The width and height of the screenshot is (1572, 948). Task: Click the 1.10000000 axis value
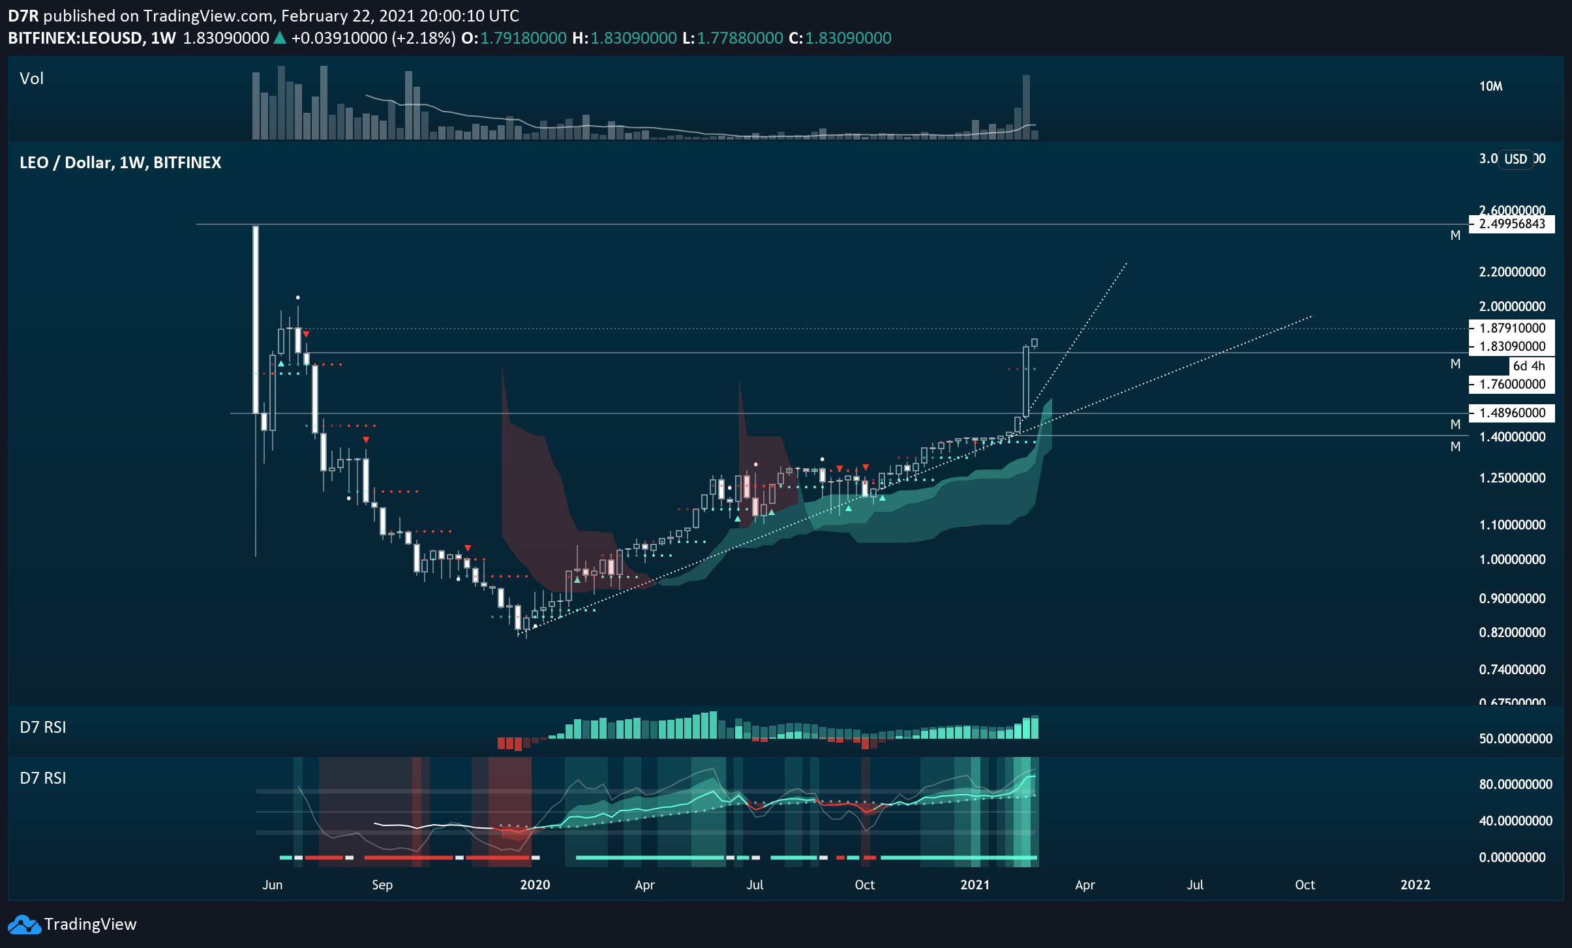tap(1512, 525)
